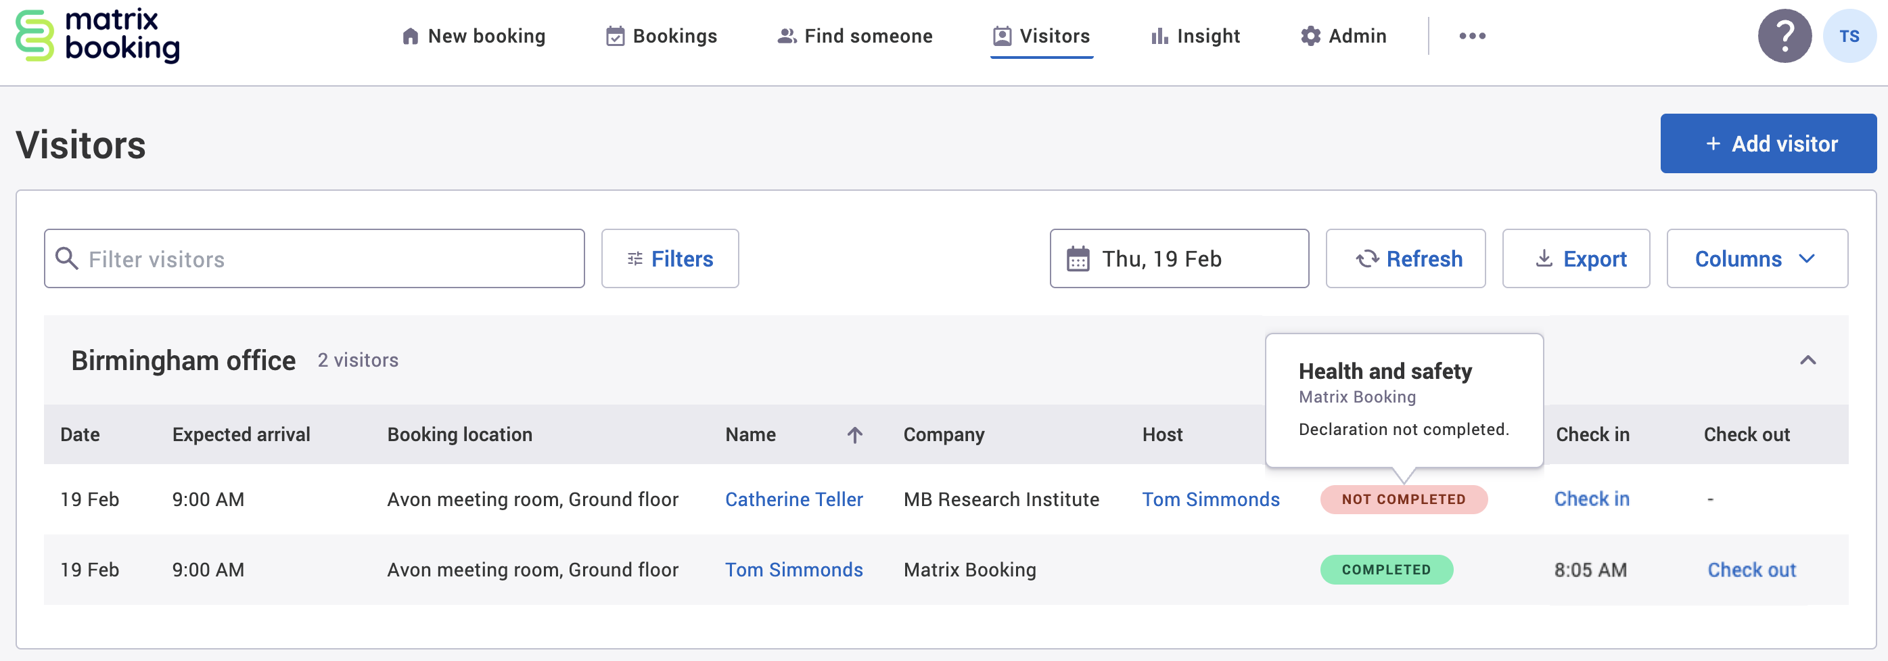Collapse the Birmingham office section

pyautogui.click(x=1809, y=360)
